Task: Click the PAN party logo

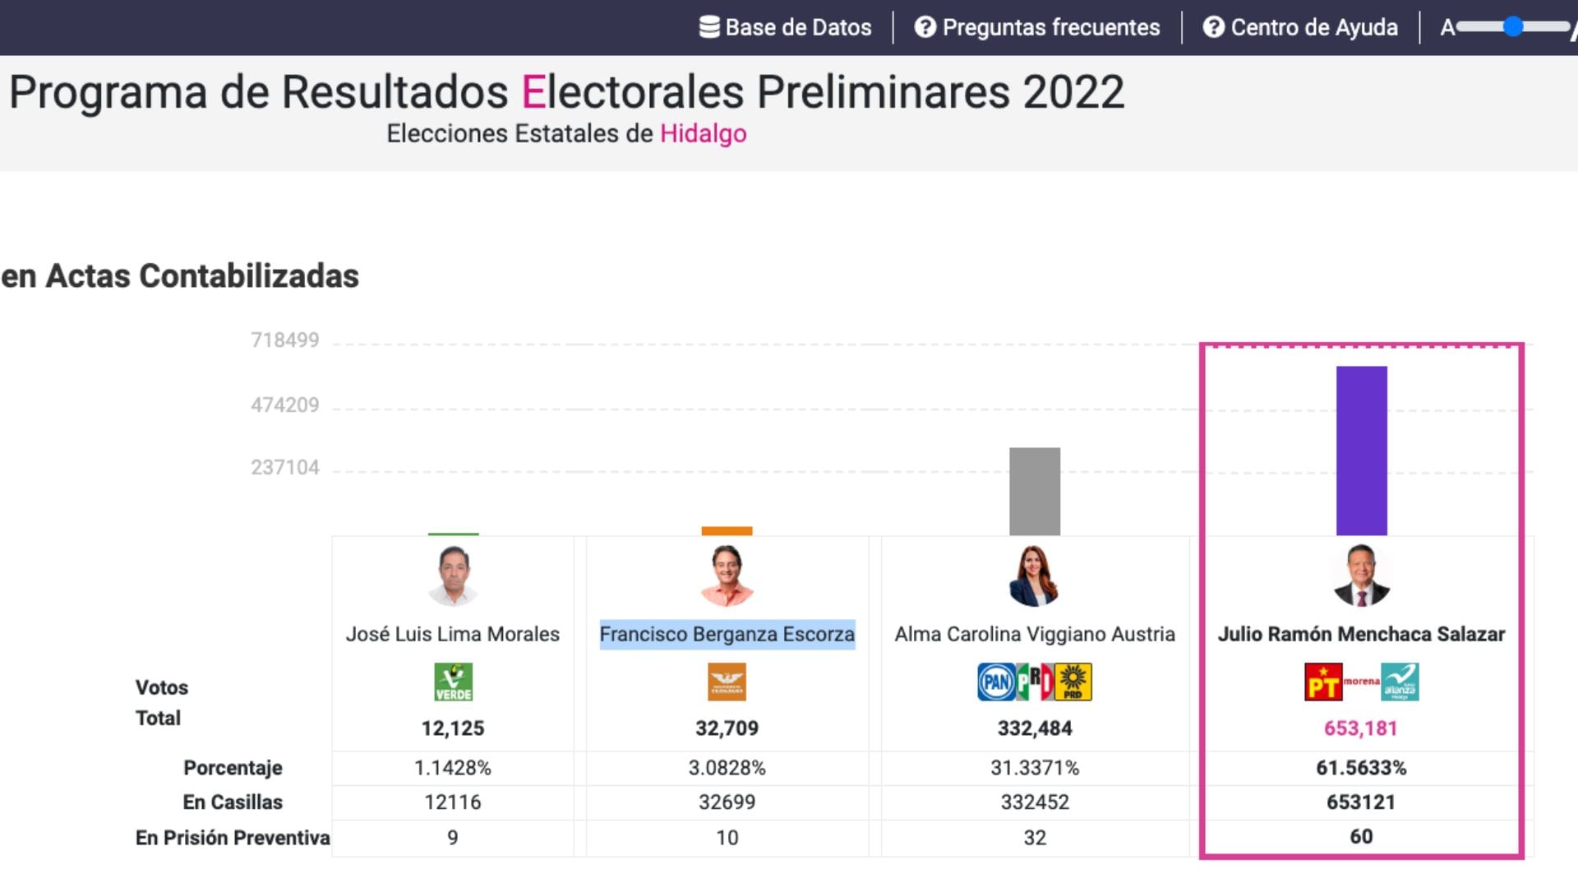Action: [996, 682]
